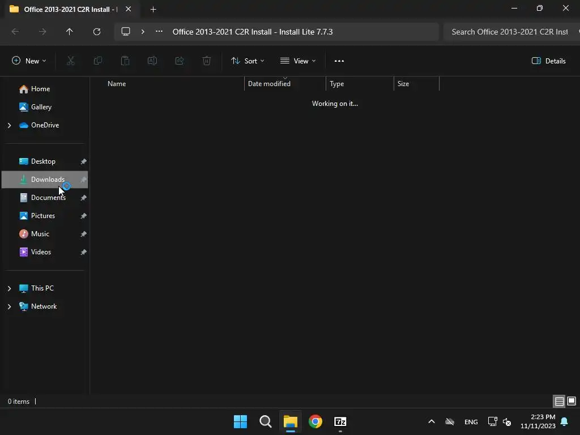This screenshot has height=435, width=580.
Task: Click the Paste clipboard icon
Action: [x=125, y=61]
